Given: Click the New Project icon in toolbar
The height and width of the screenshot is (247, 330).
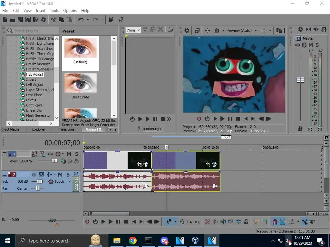Looking at the screenshot, I should [5, 20].
